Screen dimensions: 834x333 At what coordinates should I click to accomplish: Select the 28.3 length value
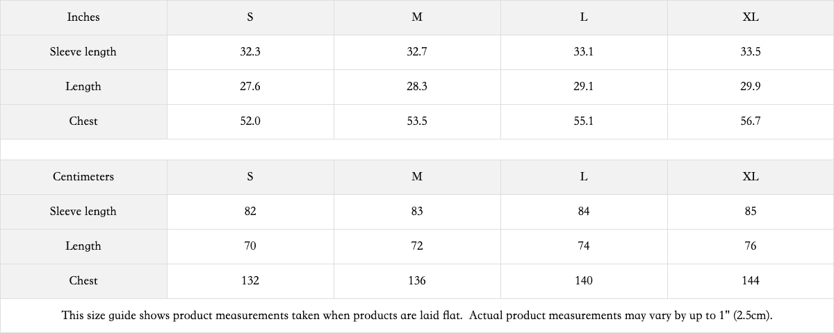417,87
